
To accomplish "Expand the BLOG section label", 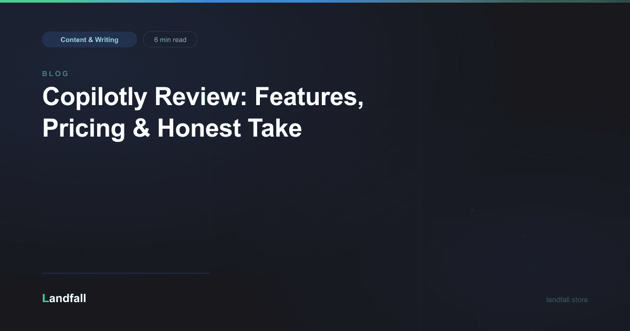I will tap(55, 74).
